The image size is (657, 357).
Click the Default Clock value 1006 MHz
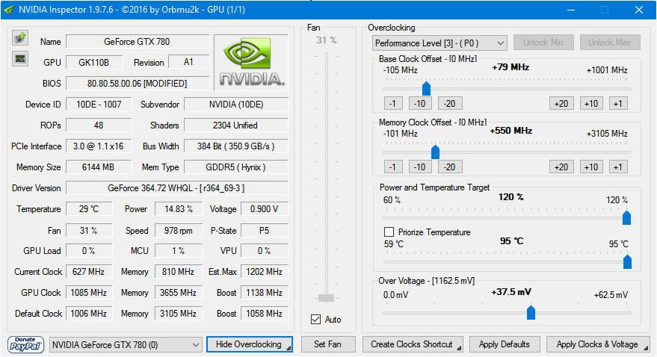pyautogui.click(x=89, y=314)
